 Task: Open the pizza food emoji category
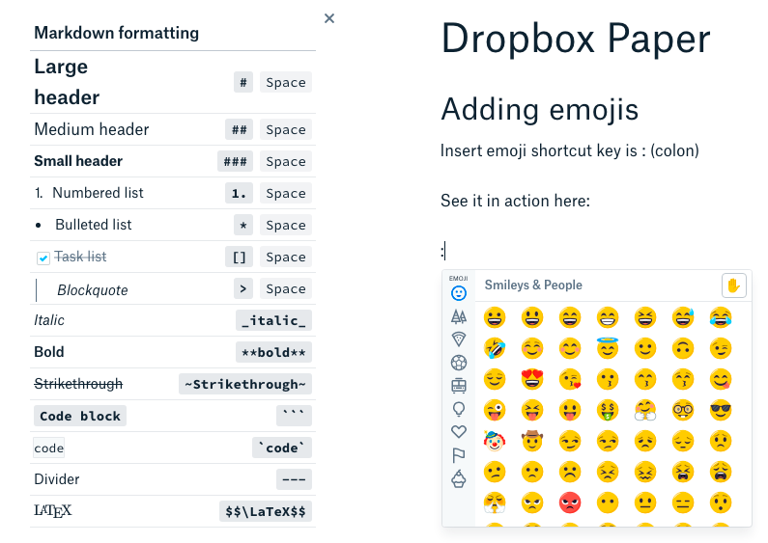(459, 339)
